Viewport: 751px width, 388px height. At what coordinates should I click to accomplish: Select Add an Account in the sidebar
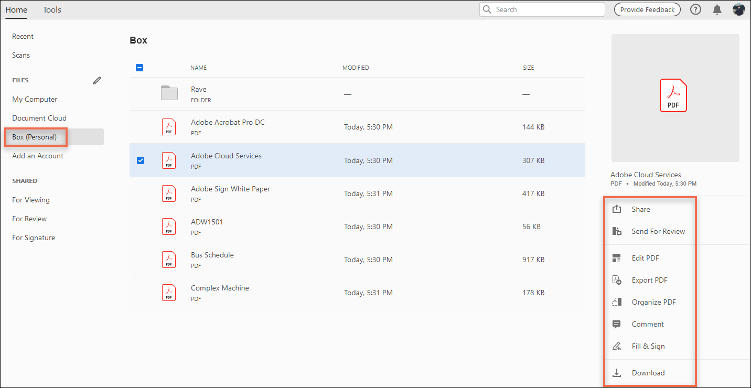37,155
